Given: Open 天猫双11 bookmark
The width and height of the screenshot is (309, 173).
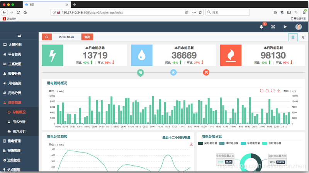Looking at the screenshot, I should tap(9, 19).
